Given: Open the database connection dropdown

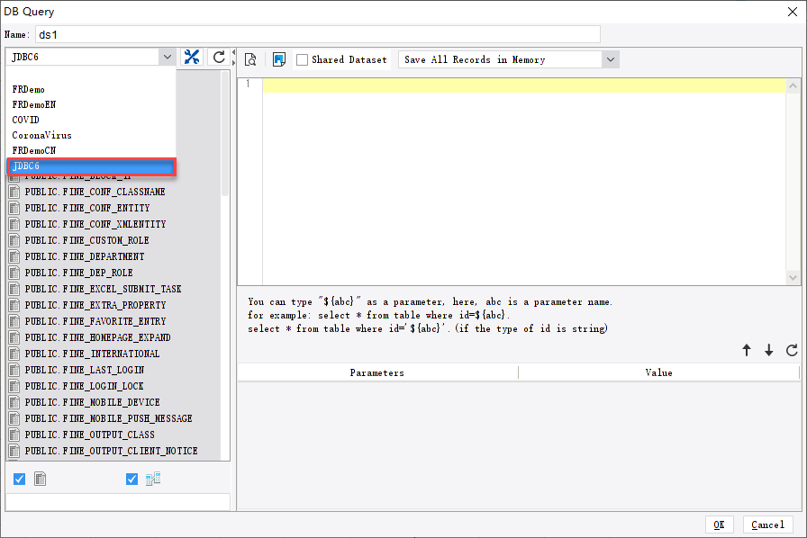Looking at the screenshot, I should coord(168,56).
